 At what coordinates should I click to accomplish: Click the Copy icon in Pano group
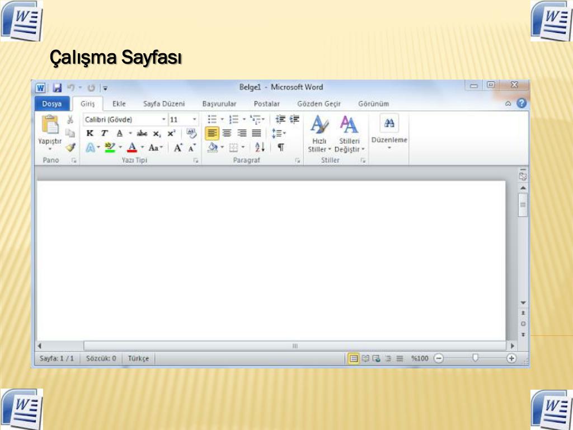70,133
